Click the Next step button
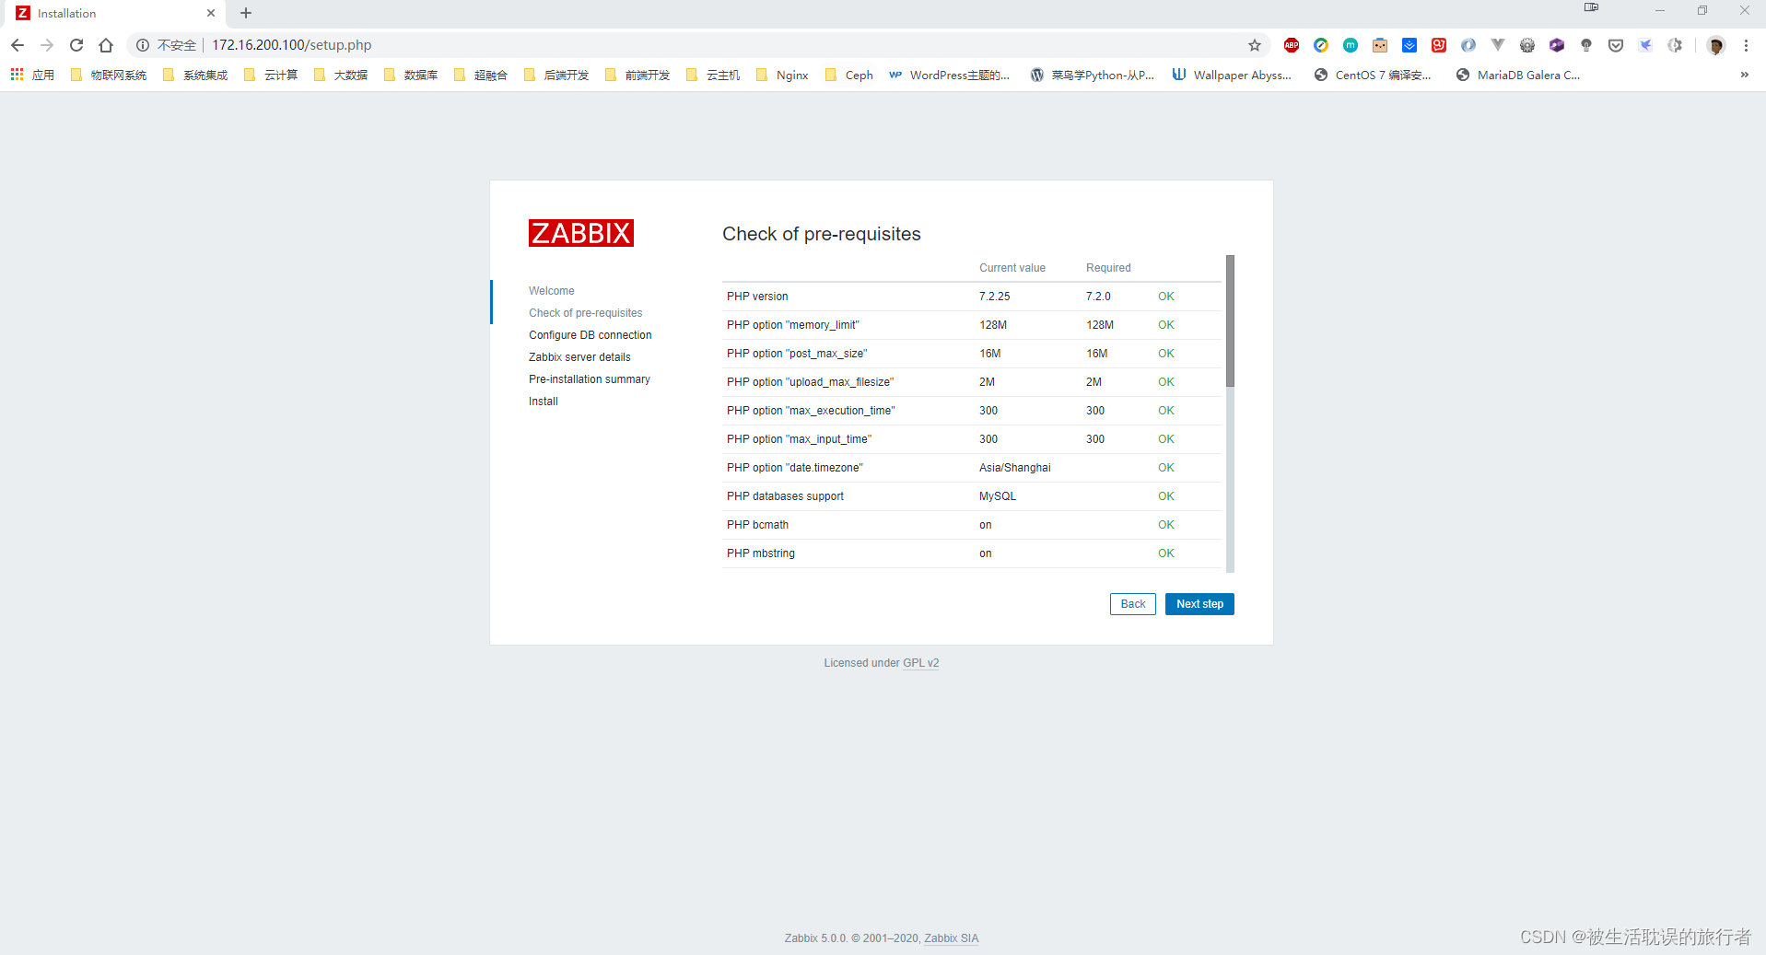The height and width of the screenshot is (955, 1766). coord(1199,604)
